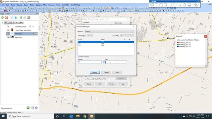
Task: Open the Objects menu
Action: tap(19, 5)
